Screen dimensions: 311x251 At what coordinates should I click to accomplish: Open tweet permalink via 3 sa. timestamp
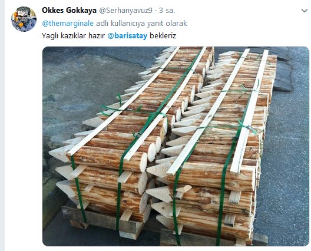point(167,11)
